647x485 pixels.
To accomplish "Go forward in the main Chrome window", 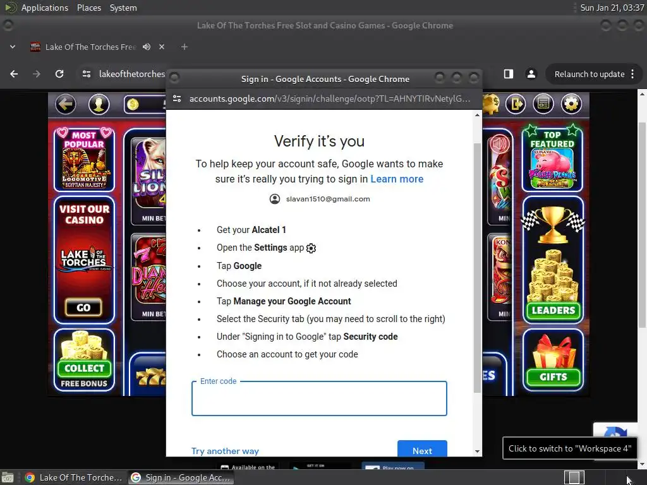I will (37, 74).
